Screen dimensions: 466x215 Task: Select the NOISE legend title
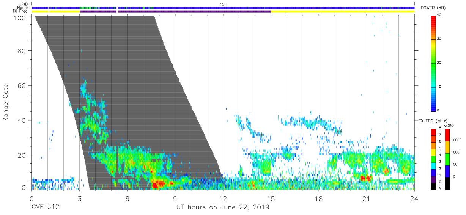(449, 126)
